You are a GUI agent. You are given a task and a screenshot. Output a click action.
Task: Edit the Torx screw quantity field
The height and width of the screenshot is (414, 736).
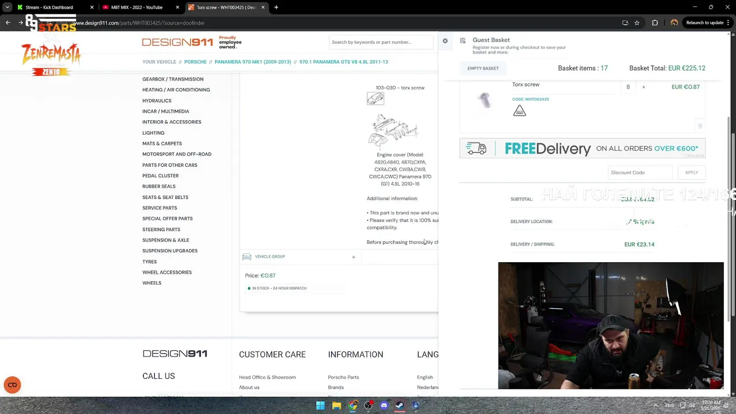[x=628, y=87]
